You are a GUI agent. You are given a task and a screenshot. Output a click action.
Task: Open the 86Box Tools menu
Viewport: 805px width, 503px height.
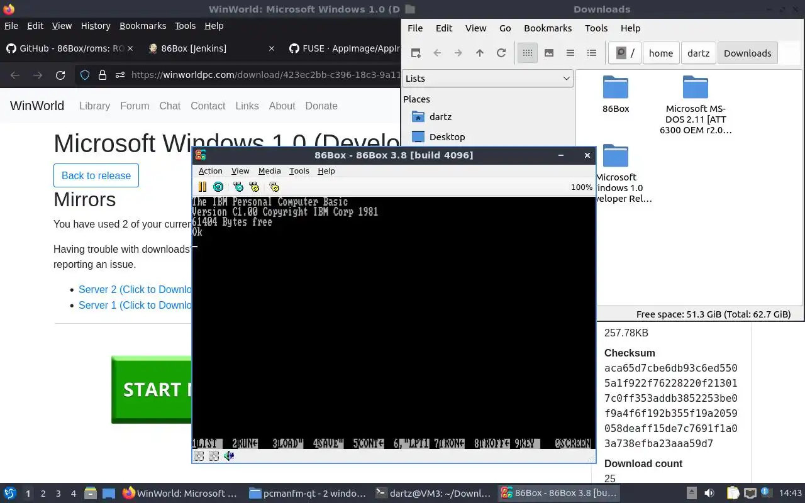click(299, 171)
